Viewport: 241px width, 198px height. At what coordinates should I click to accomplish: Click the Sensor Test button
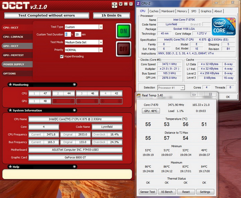point(148,192)
